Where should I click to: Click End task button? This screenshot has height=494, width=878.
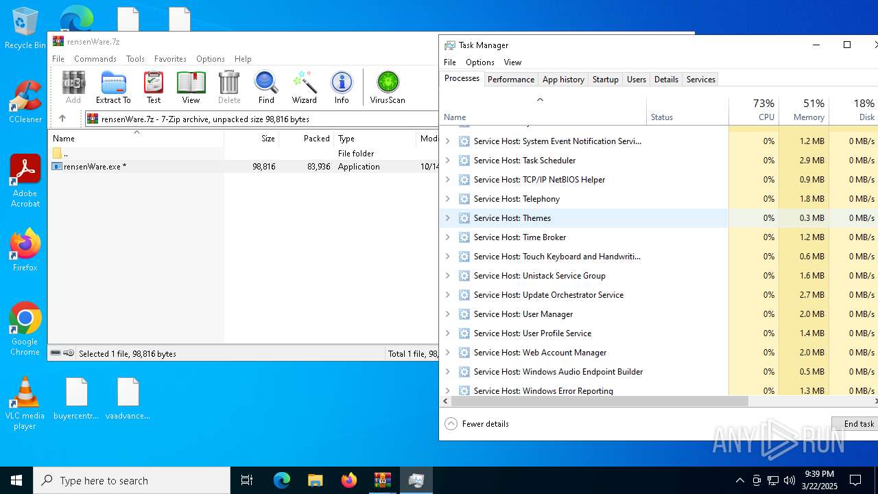855,423
